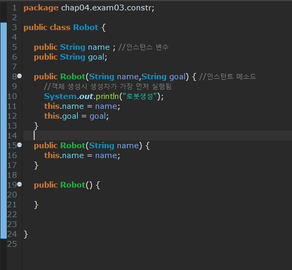Collapse the two-parameter Robot constructor fold marker
The height and width of the screenshot is (270, 292).
20,76
